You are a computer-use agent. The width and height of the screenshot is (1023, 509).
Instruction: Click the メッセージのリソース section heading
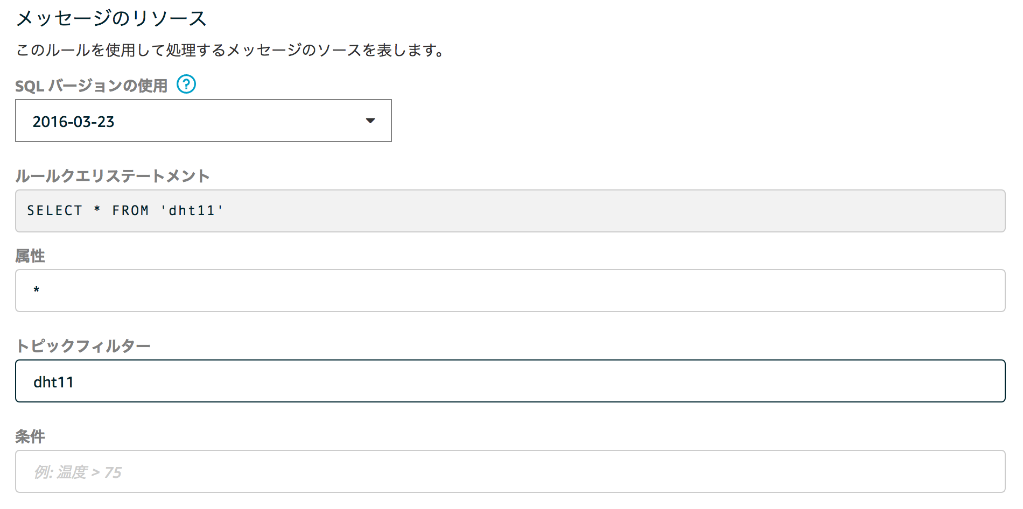click(x=111, y=19)
